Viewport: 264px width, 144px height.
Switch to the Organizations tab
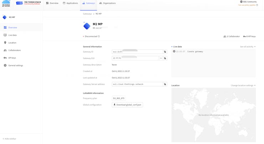tap(107, 3)
